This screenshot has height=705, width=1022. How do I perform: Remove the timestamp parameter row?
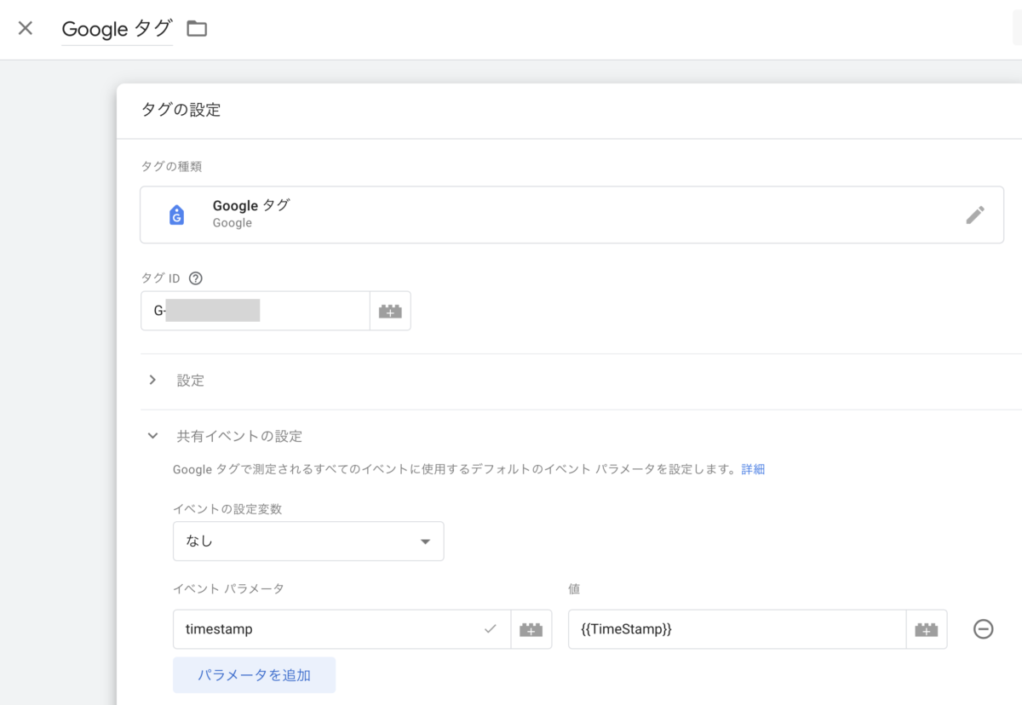(984, 629)
